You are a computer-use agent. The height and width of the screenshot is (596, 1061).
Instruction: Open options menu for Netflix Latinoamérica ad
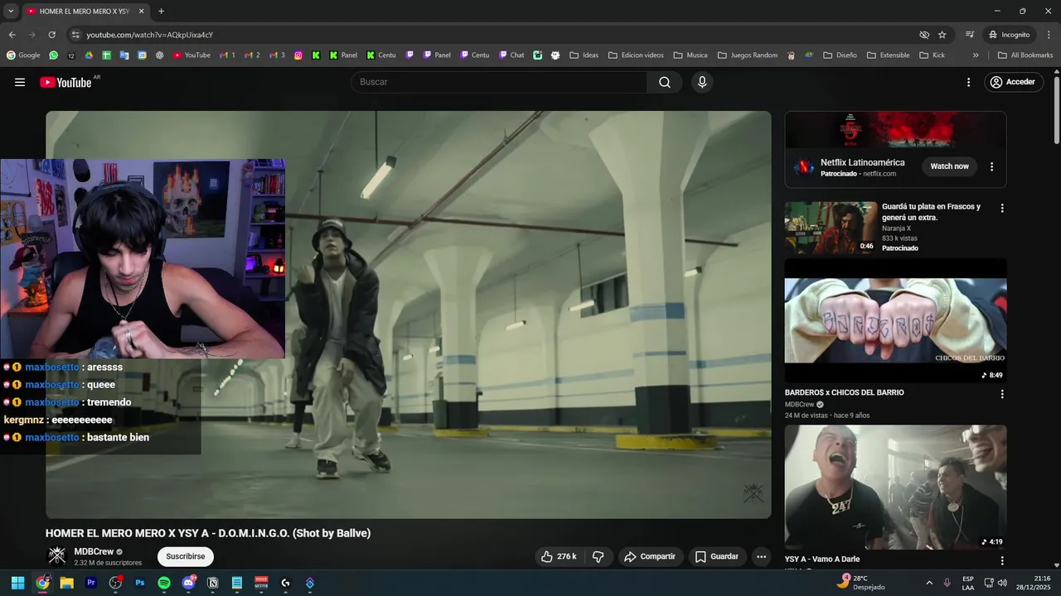pos(991,166)
